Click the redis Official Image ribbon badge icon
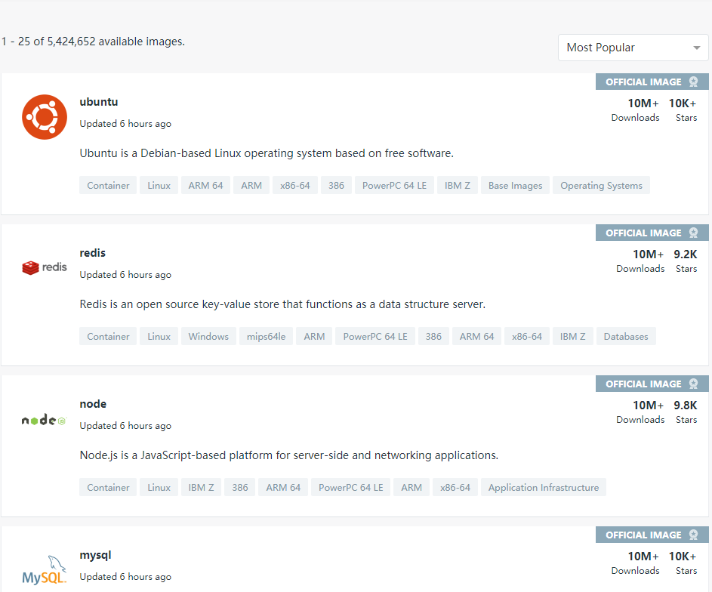Viewport: 712px width, 592px height. [x=693, y=233]
